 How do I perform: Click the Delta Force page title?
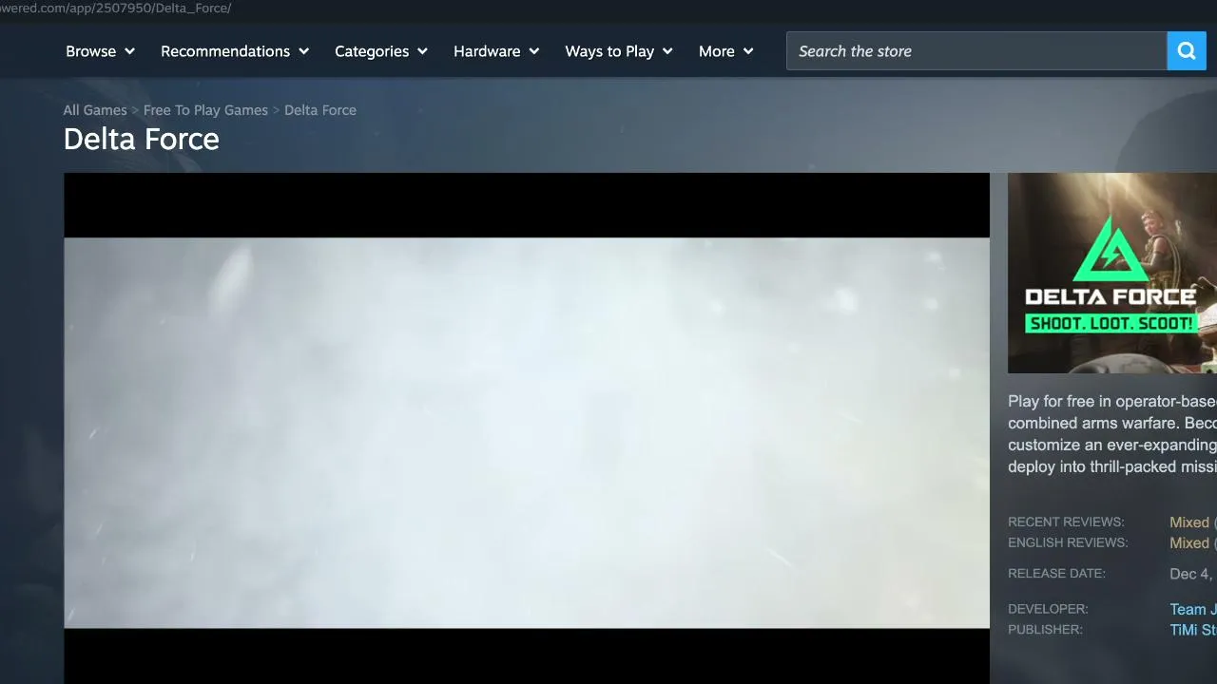142,140
